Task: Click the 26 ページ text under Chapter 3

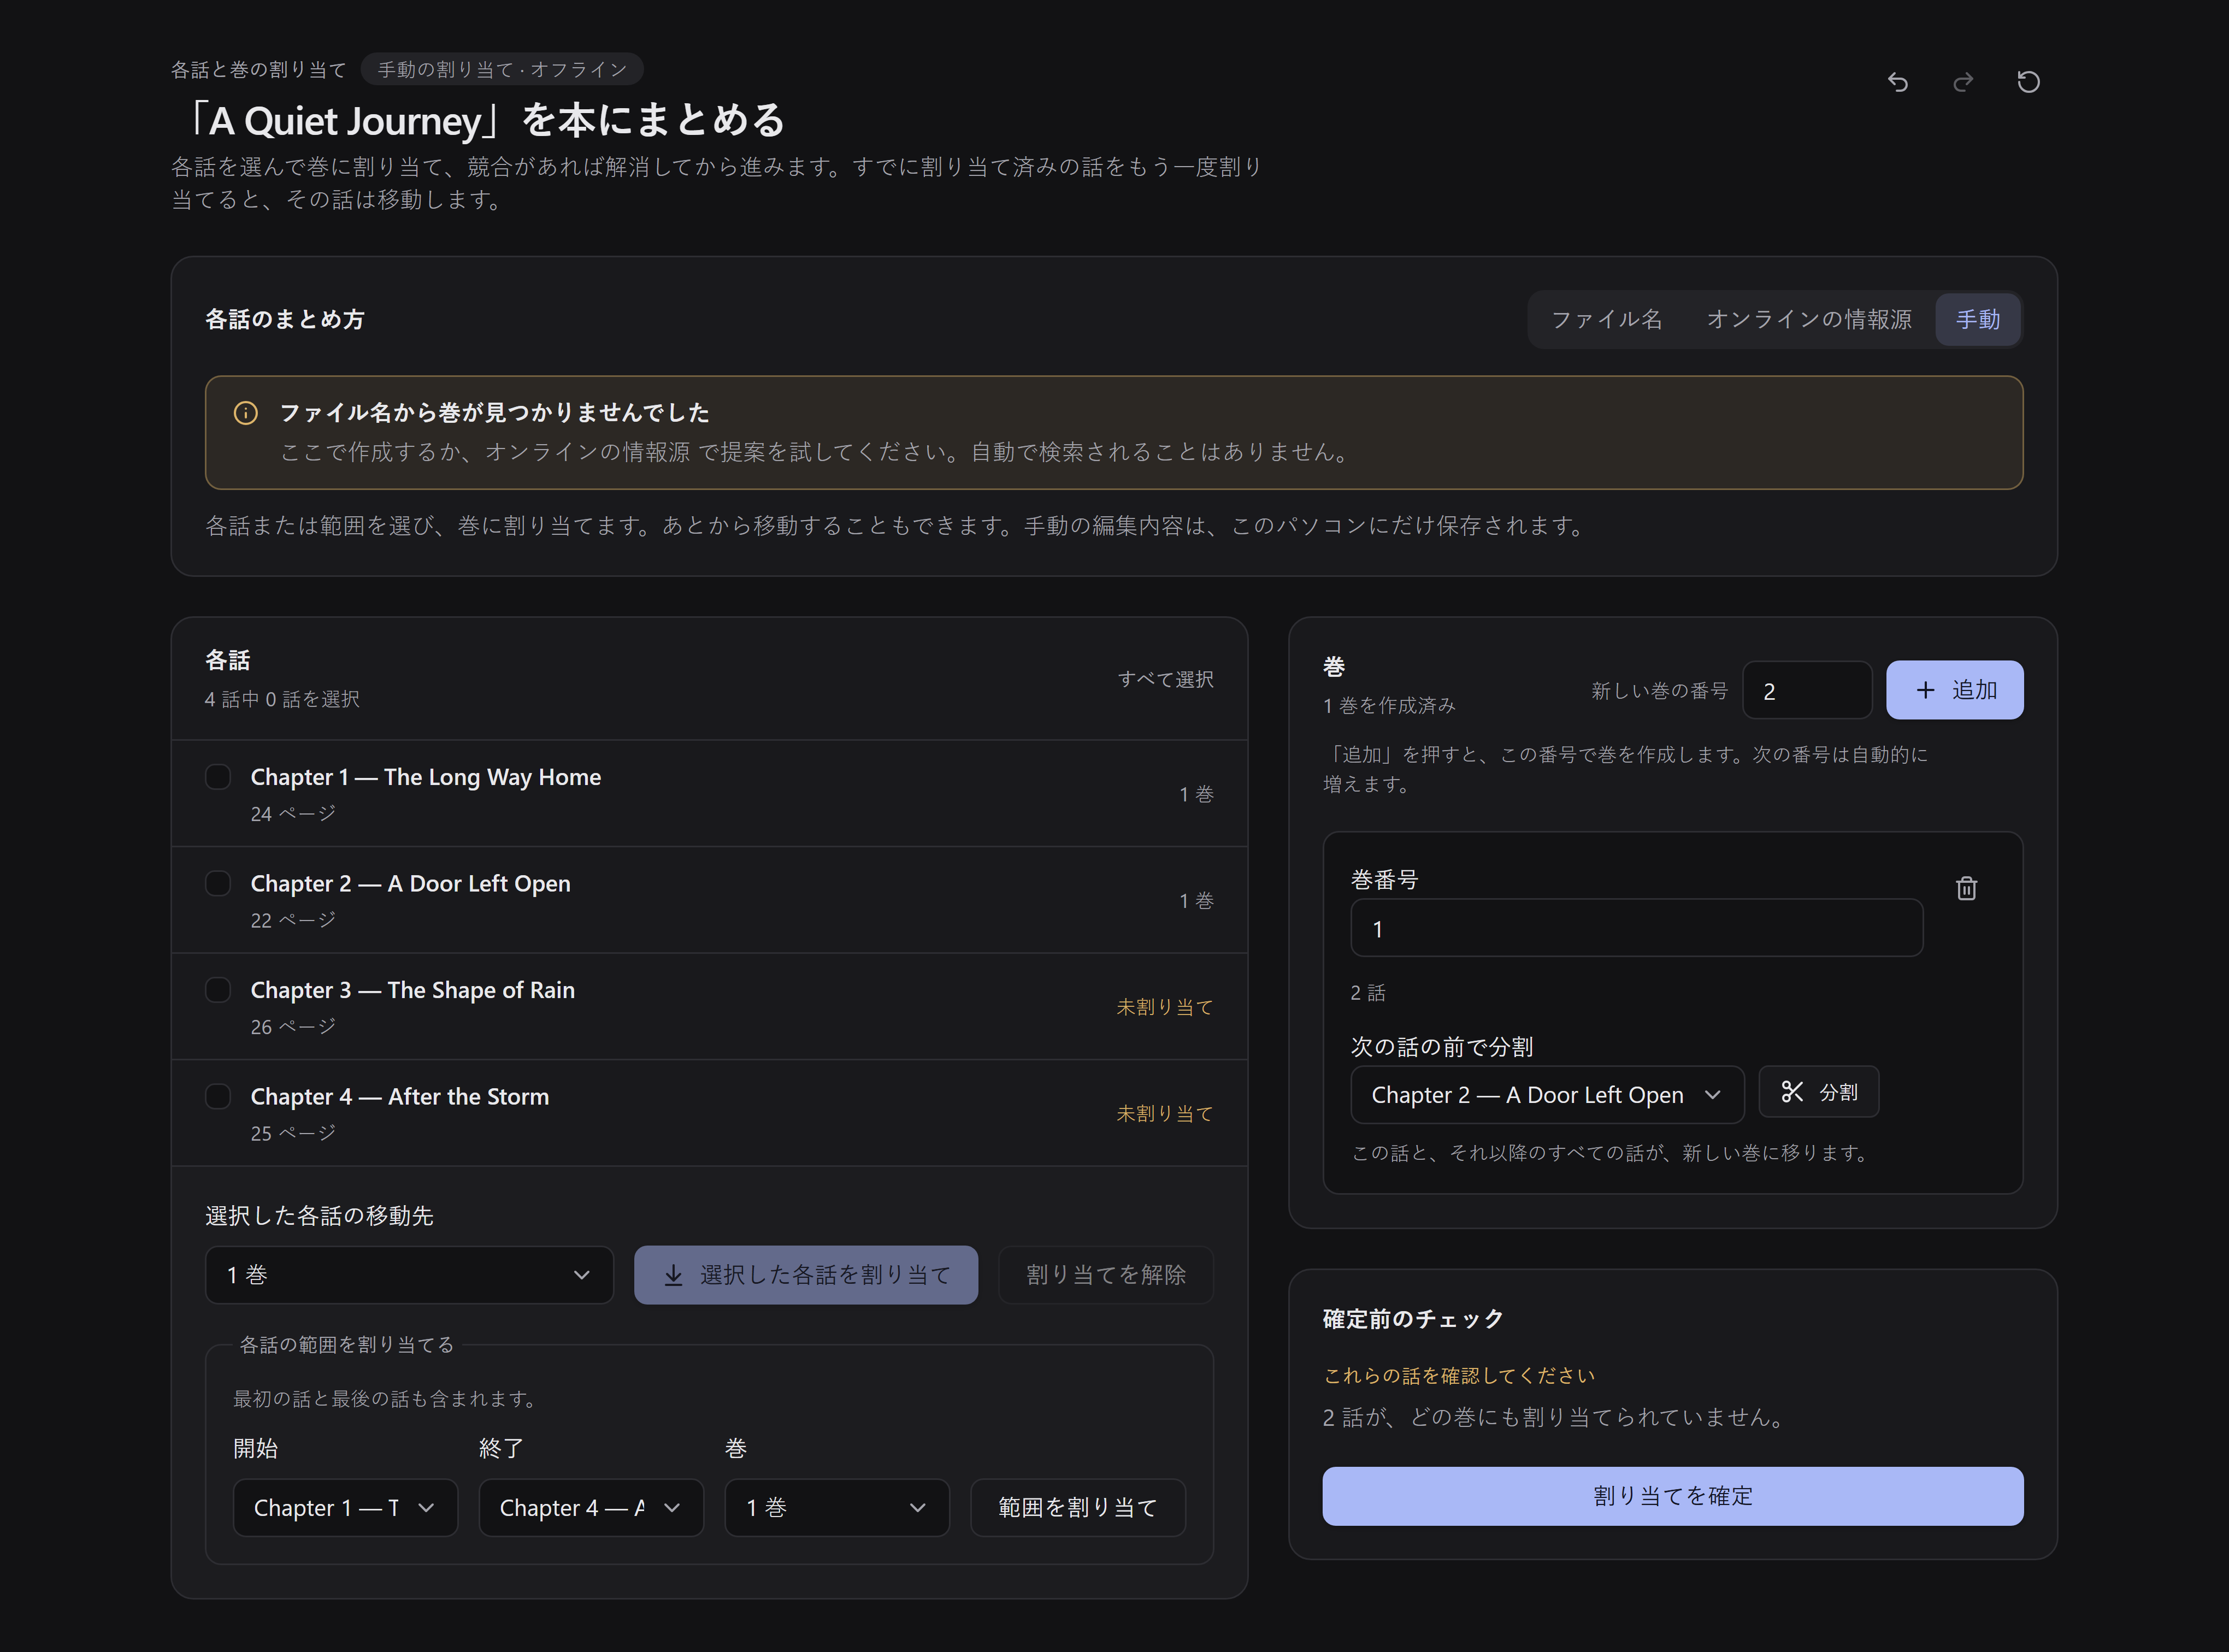Action: [x=293, y=1027]
